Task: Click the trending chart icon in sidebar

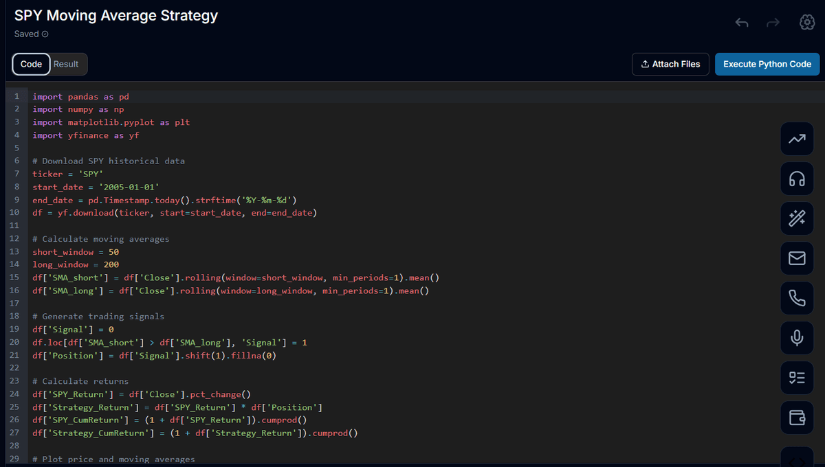Action: pyautogui.click(x=797, y=139)
